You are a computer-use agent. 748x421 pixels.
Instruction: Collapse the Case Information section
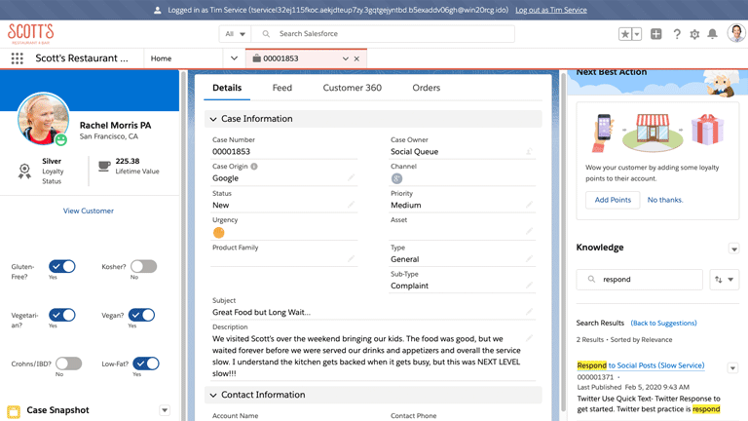[213, 119]
